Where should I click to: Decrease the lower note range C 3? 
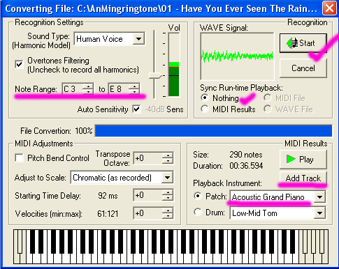click(88, 91)
